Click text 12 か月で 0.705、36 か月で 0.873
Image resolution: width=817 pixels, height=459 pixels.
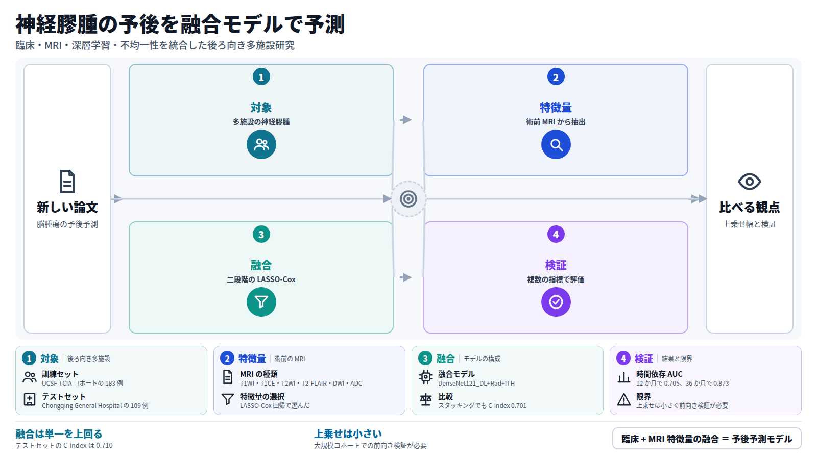(683, 383)
